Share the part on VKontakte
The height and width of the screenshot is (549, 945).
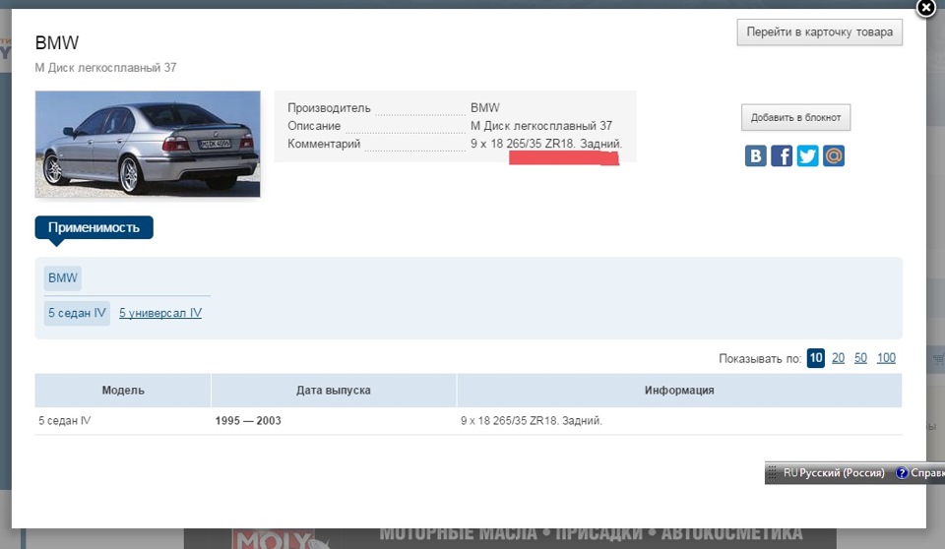tap(755, 155)
